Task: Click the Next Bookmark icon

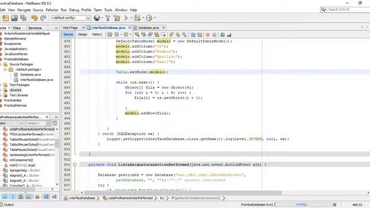Action: (178, 35)
